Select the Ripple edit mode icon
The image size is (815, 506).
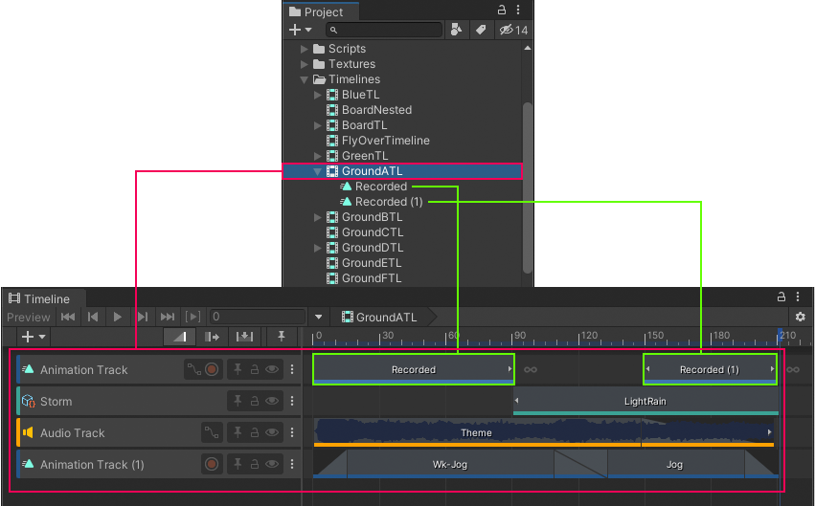(212, 337)
